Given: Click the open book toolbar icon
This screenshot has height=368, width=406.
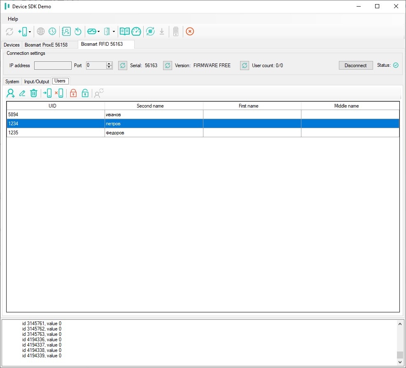Looking at the screenshot, I should pyautogui.click(x=124, y=31).
